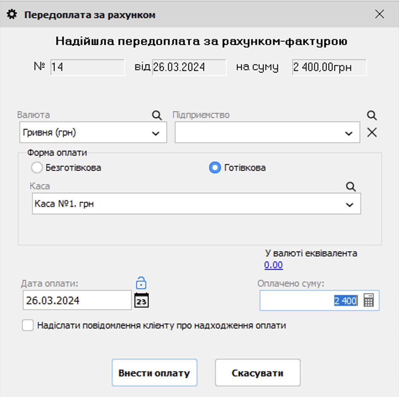Click the Внести оплату button
Image resolution: width=399 pixels, height=397 pixels.
(x=154, y=372)
